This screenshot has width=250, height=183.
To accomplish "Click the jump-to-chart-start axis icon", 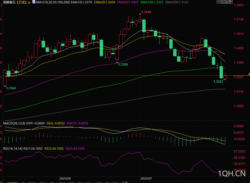I will click(x=223, y=2).
